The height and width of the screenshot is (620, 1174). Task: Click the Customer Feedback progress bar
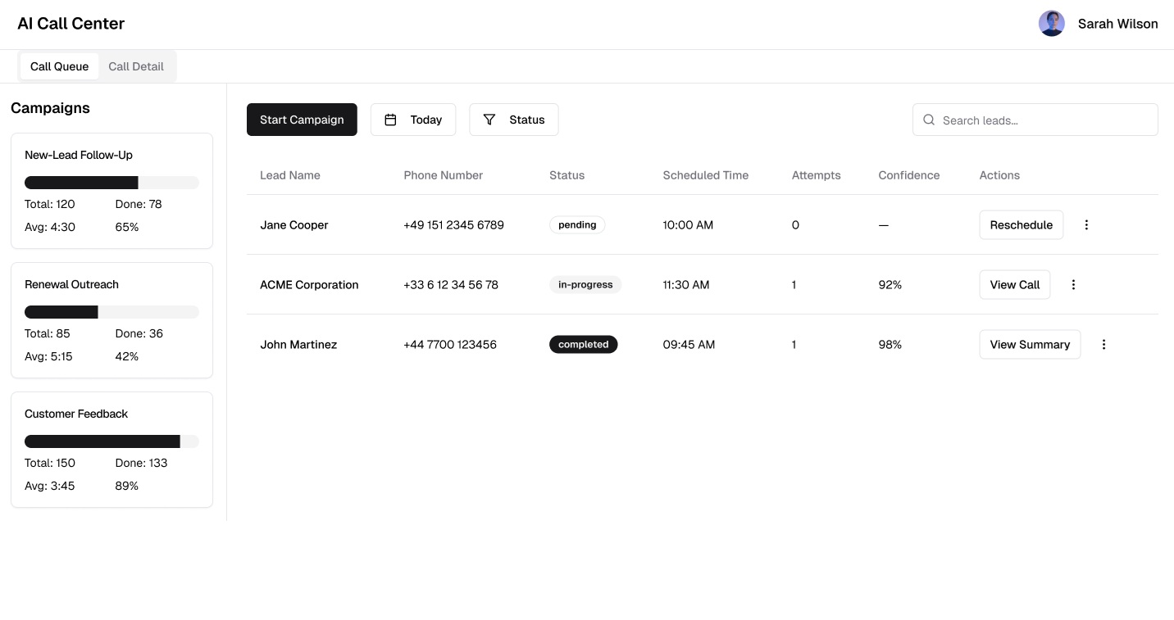click(111, 441)
